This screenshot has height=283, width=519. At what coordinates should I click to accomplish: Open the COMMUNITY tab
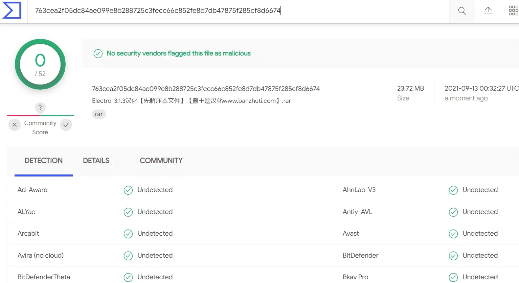tap(161, 161)
